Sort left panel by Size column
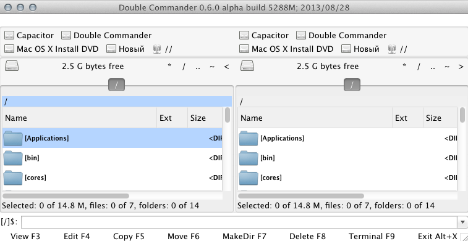This screenshot has height=241, width=468. pyautogui.click(x=205, y=118)
